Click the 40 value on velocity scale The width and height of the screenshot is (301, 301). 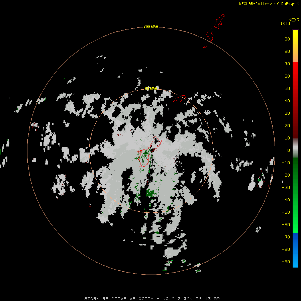tap(287, 101)
